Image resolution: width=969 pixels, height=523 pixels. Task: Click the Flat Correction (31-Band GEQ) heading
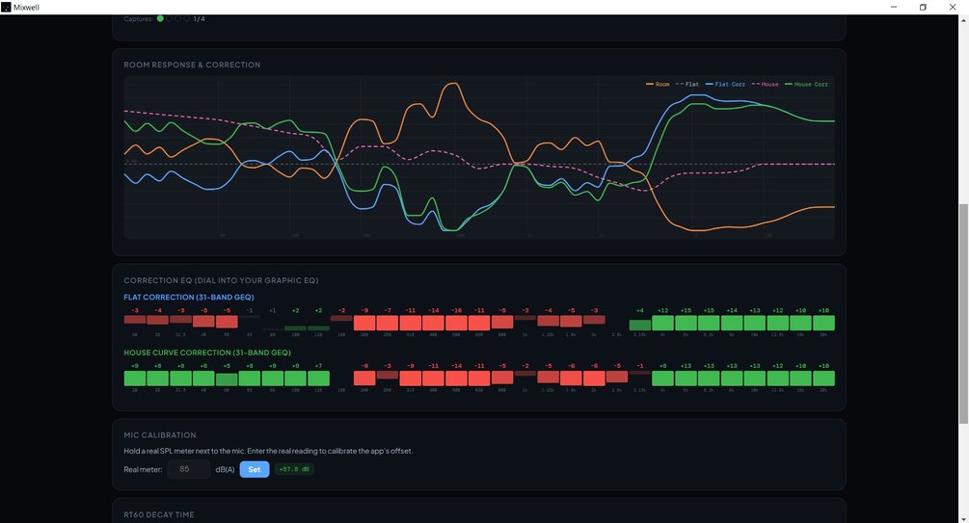coord(188,297)
